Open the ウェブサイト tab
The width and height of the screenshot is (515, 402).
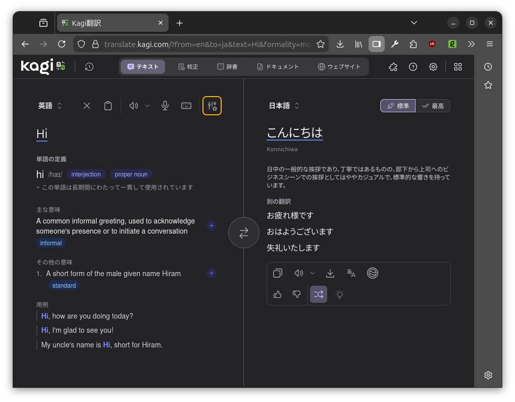(x=339, y=67)
